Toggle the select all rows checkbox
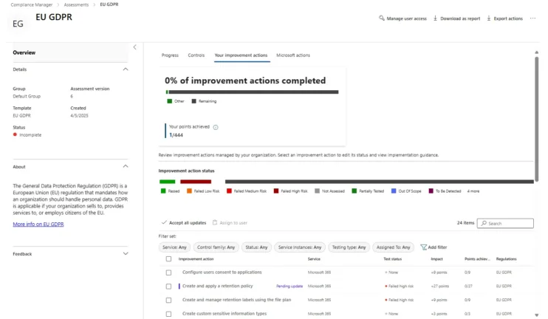Viewport: 548px width, 319px height. (x=168, y=259)
